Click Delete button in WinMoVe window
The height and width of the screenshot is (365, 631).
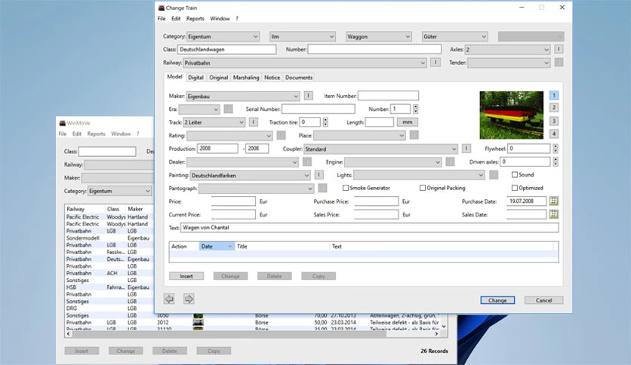pyautogui.click(x=169, y=351)
